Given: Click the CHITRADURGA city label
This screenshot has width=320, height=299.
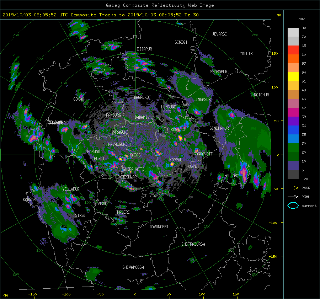Looking at the screenshot, I should pyautogui.click(x=193, y=244).
